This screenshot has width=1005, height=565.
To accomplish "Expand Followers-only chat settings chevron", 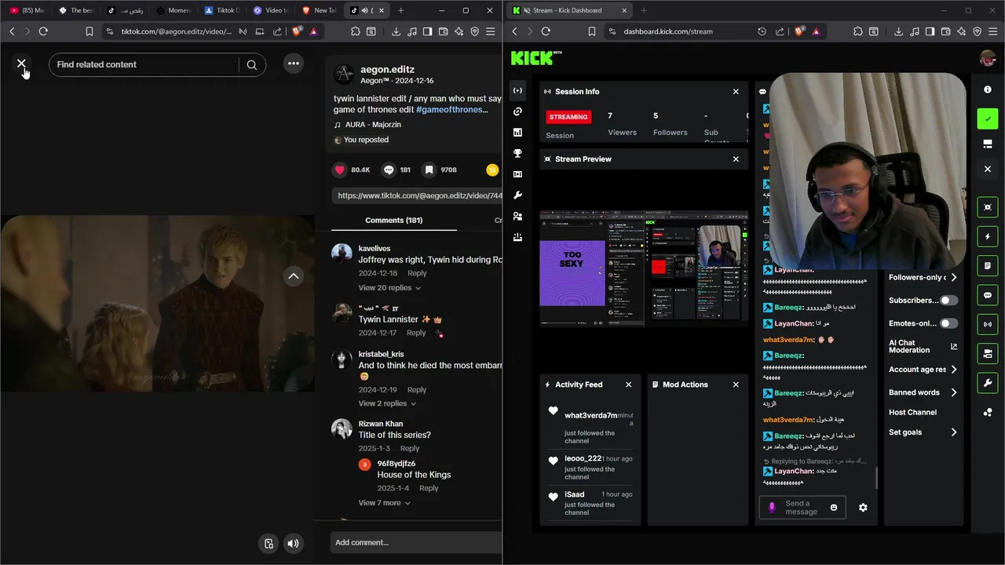I will point(954,278).
